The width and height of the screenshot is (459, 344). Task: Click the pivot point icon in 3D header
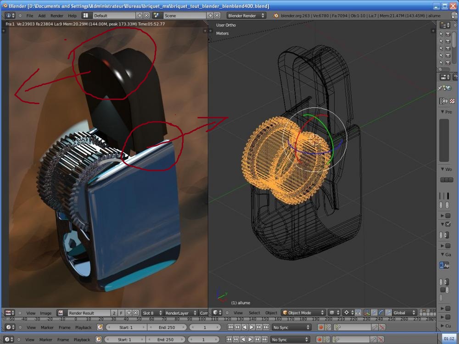[347, 313]
